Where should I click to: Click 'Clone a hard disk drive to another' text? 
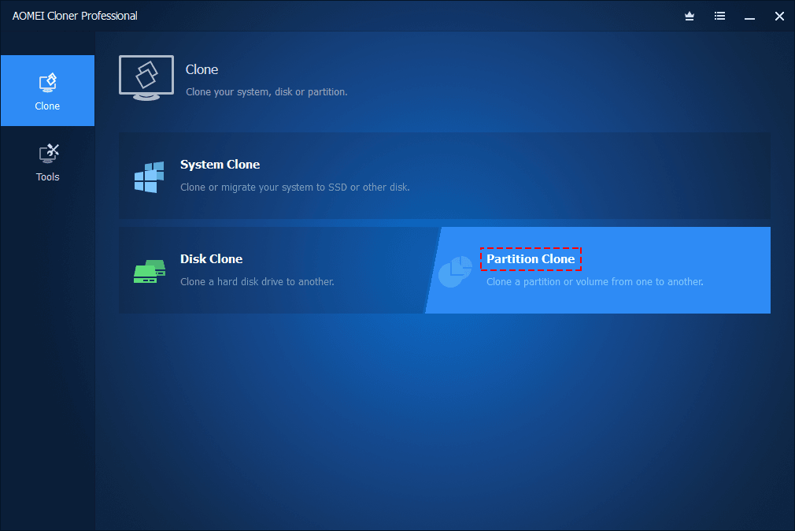[257, 282]
